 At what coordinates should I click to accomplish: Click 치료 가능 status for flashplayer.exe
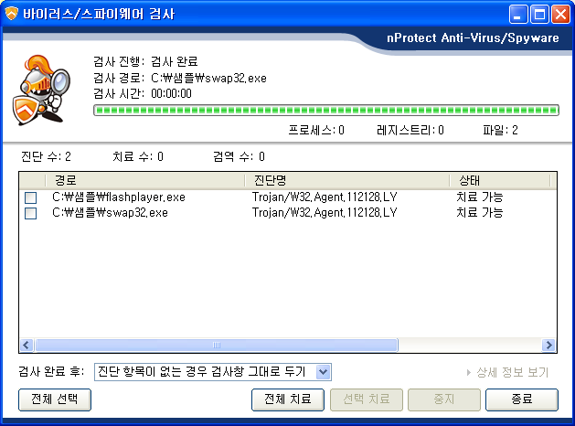[x=480, y=197]
